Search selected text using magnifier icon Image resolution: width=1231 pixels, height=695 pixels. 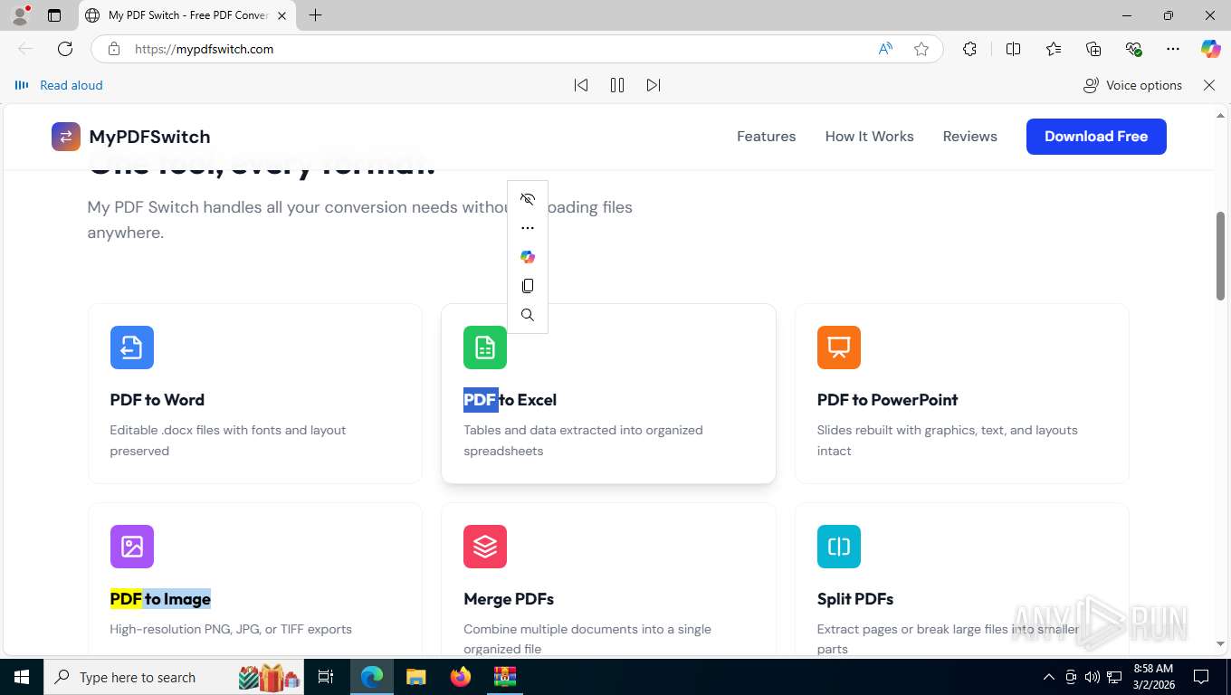tap(528, 315)
